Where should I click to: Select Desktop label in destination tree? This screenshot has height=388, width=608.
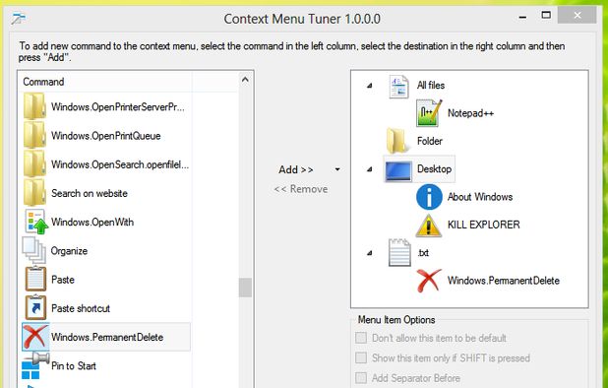pos(434,169)
